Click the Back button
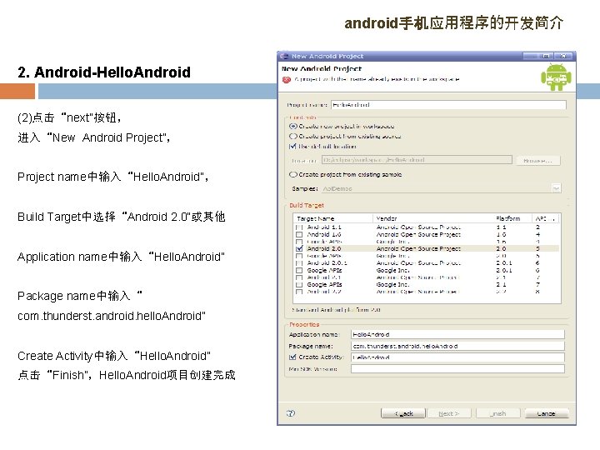600x450 pixels. point(403,413)
